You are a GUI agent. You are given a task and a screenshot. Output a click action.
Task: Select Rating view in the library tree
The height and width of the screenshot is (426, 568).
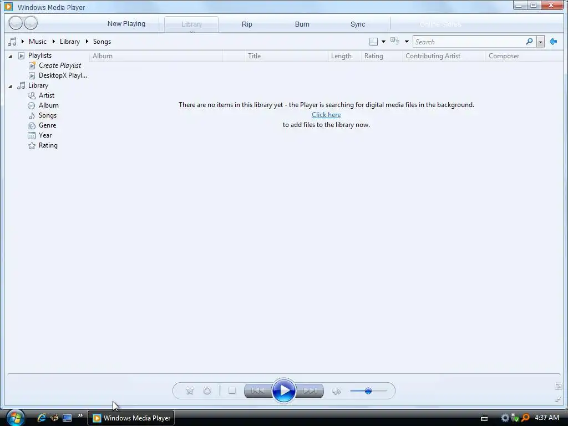click(48, 145)
